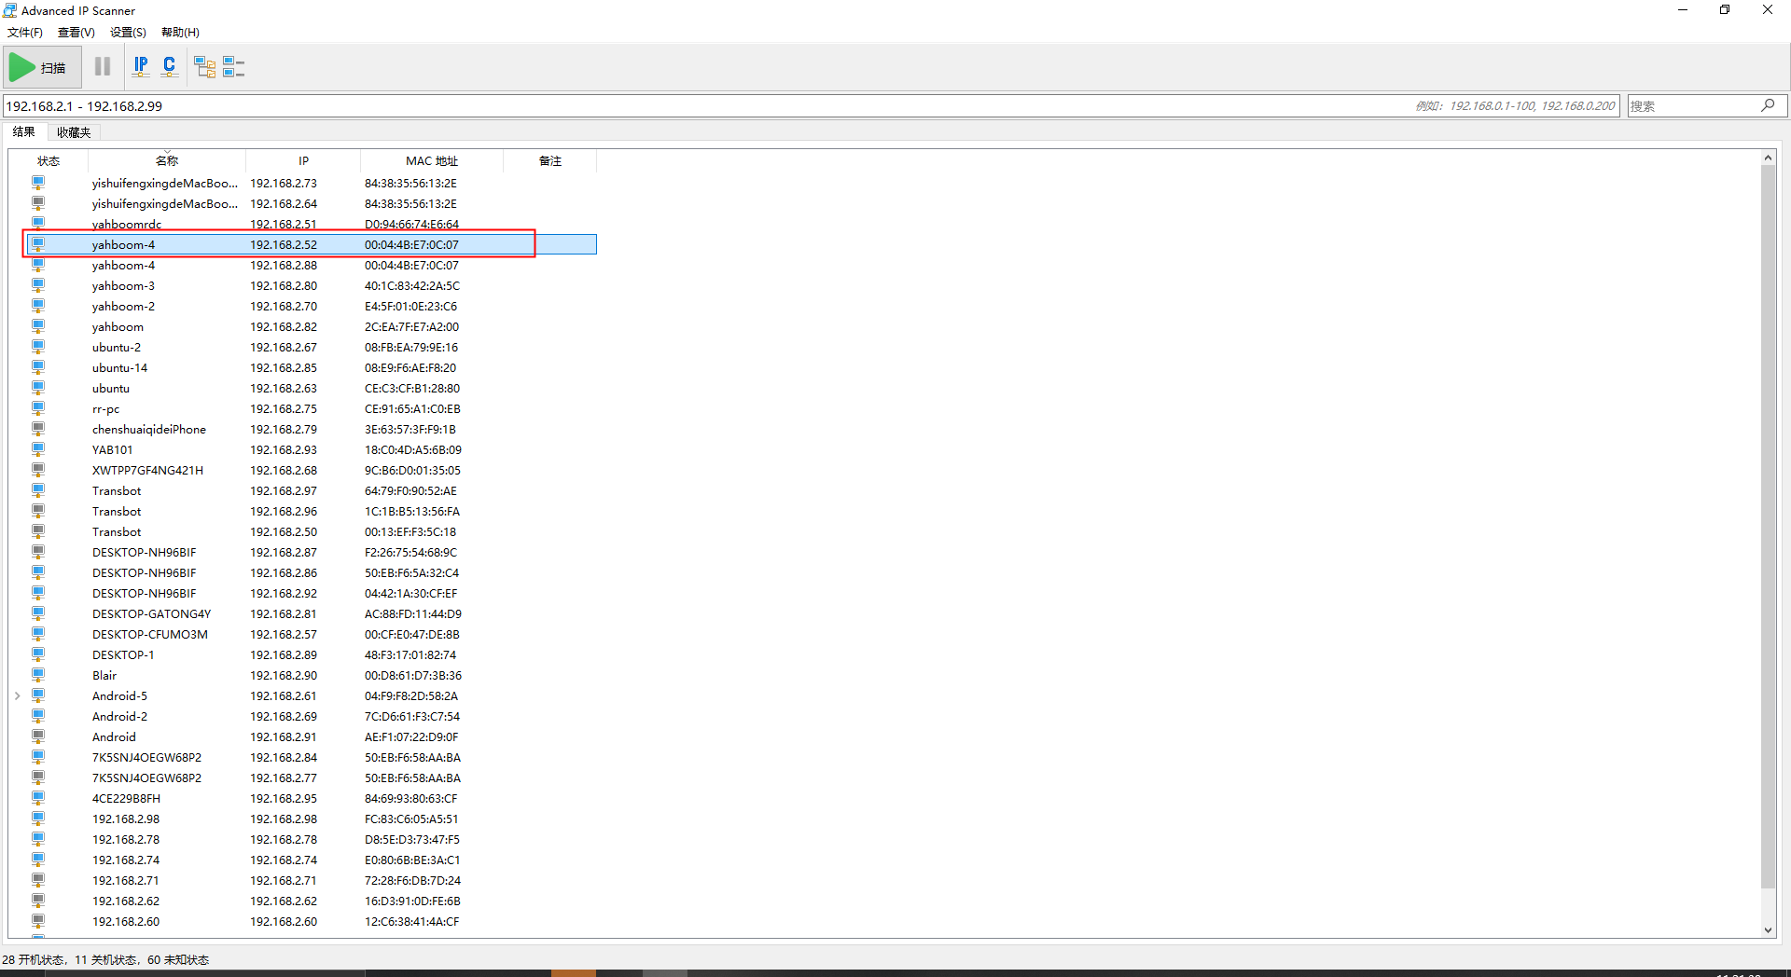This screenshot has height=977, width=1791.
Task: Switch to the 结果 tab
Action: point(24,131)
